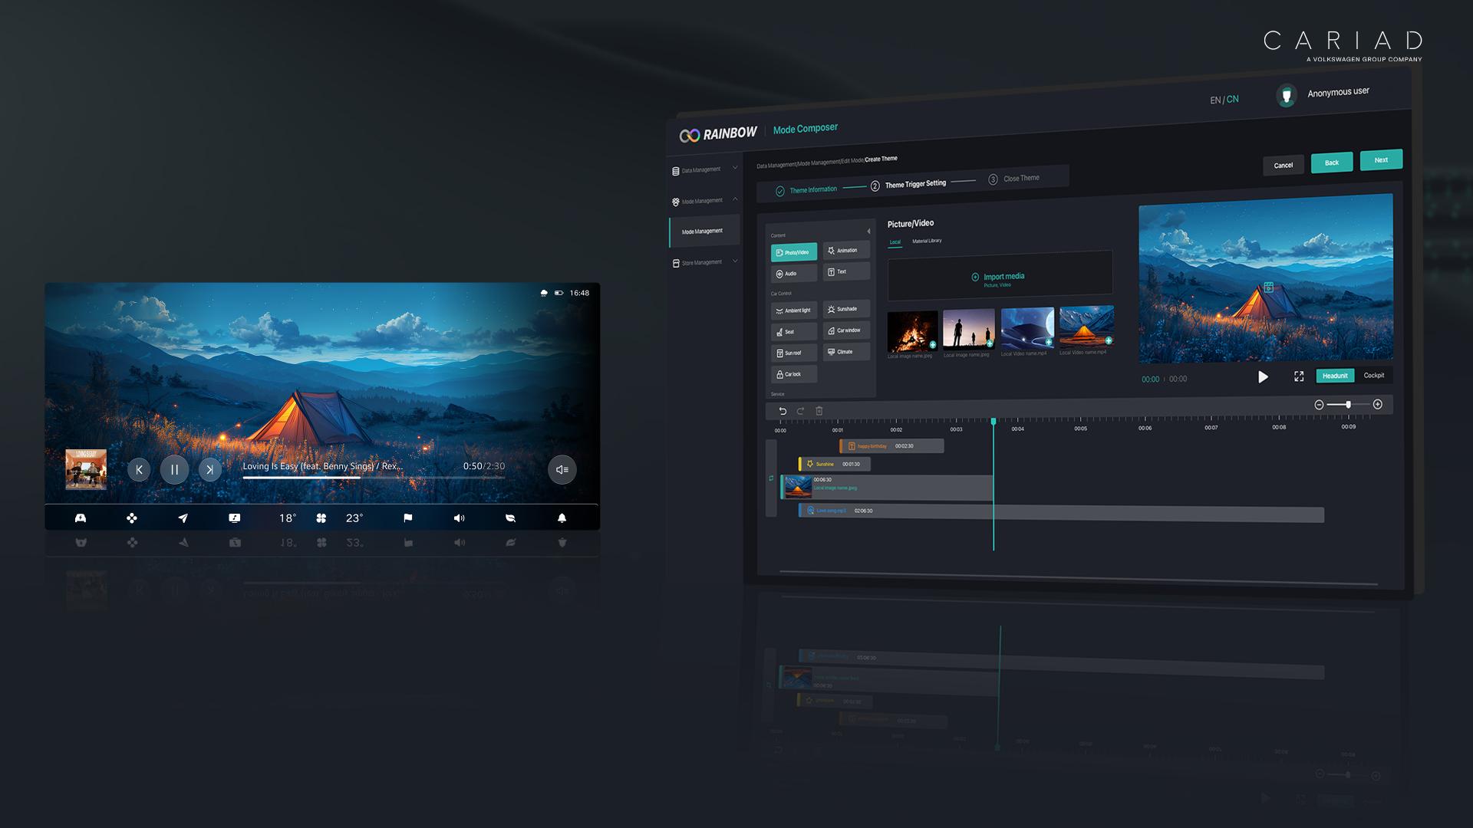Click the campfire image thumbnail

(912, 330)
